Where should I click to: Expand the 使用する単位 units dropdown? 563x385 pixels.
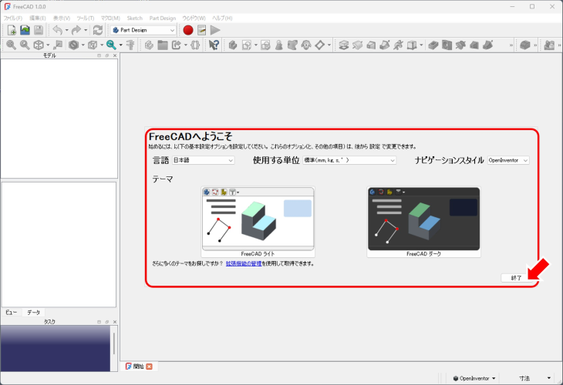(349, 160)
